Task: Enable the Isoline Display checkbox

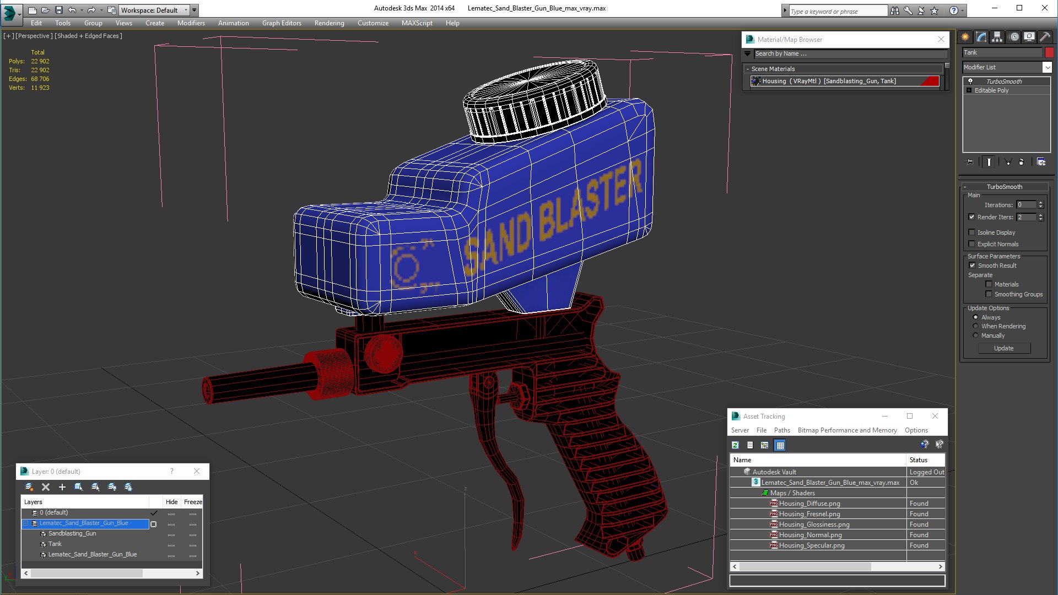Action: 971,232
